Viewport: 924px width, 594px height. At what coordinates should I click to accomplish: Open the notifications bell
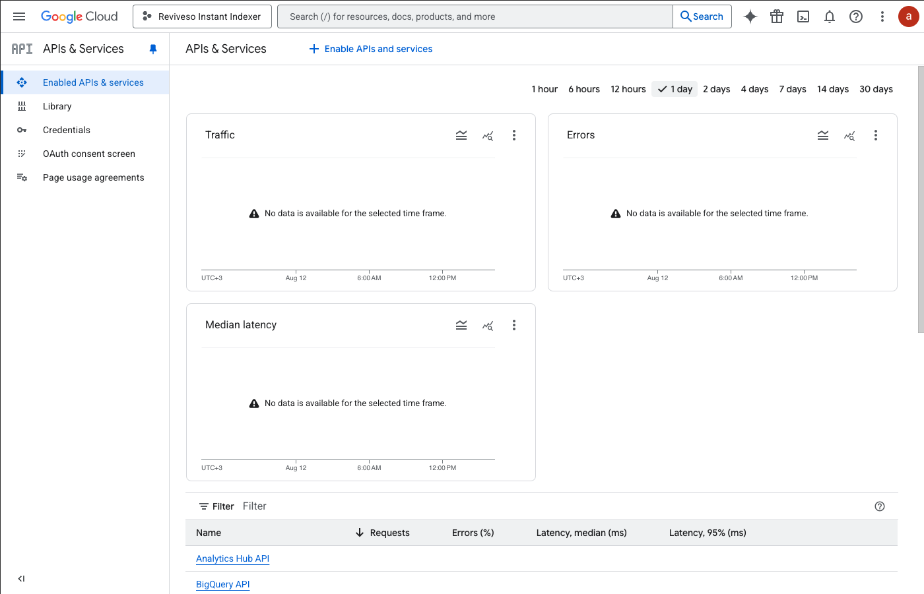click(830, 16)
